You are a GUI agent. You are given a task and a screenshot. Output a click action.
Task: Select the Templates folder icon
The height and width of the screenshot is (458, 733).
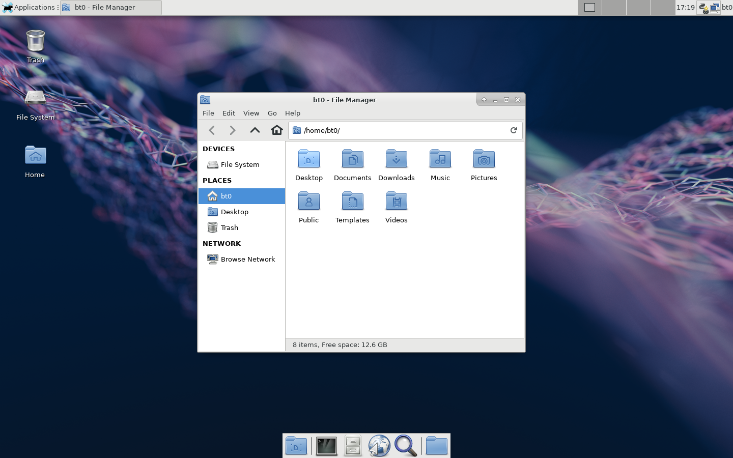(x=352, y=202)
